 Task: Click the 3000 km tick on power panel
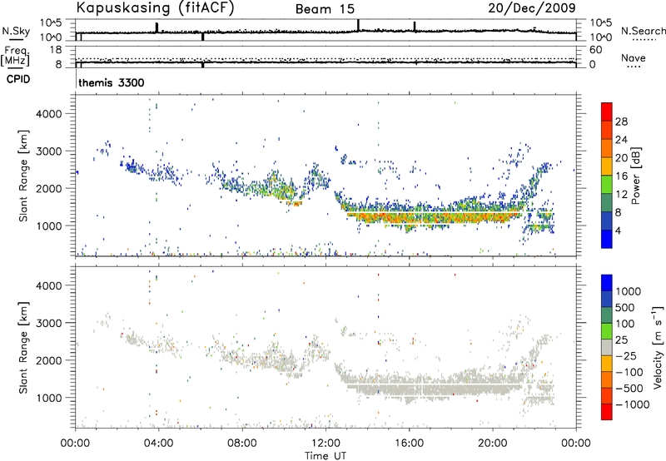pyautogui.click(x=48, y=151)
